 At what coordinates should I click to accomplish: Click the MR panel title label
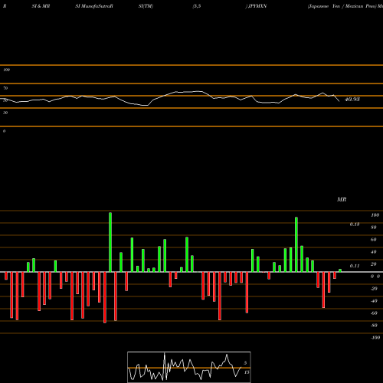click(342, 199)
